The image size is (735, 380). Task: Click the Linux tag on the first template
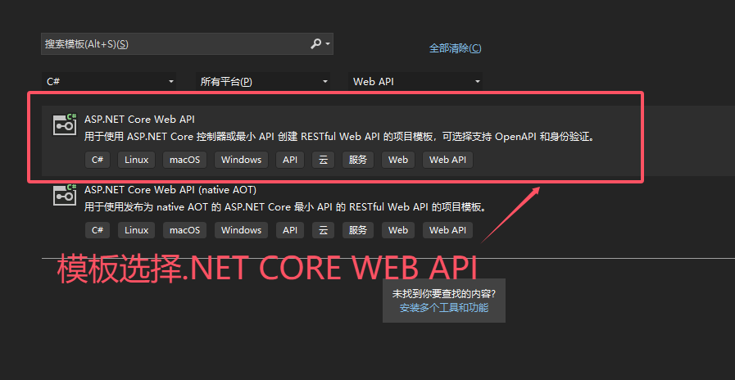pyautogui.click(x=136, y=160)
